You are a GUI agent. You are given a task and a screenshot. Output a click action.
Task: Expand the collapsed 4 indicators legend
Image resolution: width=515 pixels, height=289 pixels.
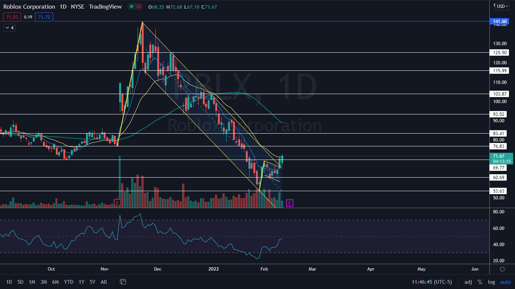click(9, 27)
